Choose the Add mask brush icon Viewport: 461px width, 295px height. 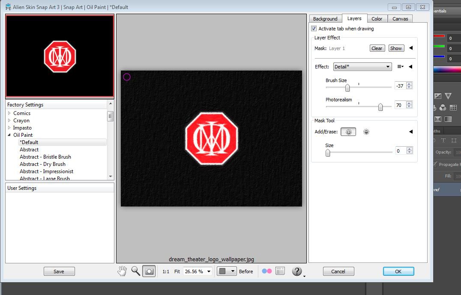pos(348,132)
